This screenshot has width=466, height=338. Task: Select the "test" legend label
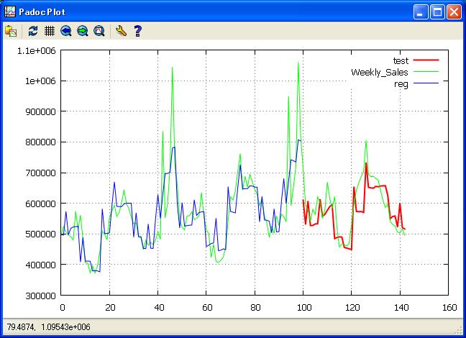(x=401, y=60)
